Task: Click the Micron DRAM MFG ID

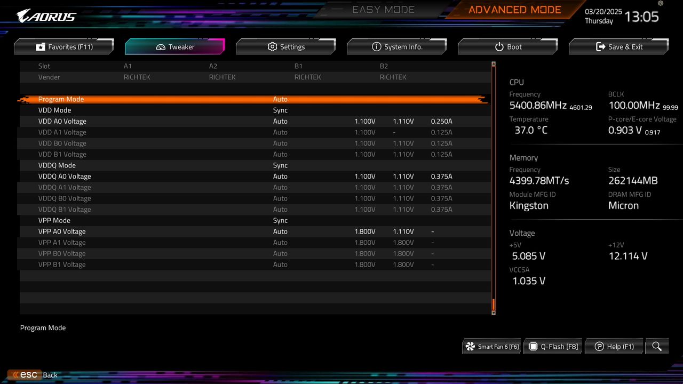Action: tap(623, 206)
